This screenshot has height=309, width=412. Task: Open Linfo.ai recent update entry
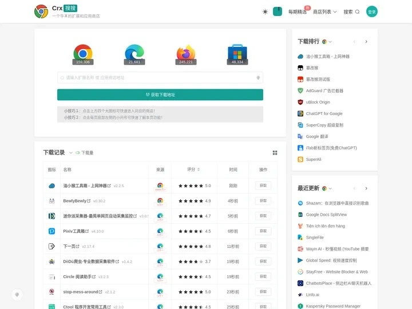coord(312,295)
